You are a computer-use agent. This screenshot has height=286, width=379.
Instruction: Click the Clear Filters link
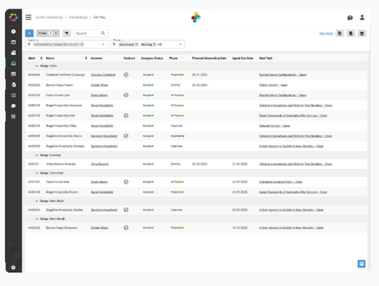[x=327, y=33]
